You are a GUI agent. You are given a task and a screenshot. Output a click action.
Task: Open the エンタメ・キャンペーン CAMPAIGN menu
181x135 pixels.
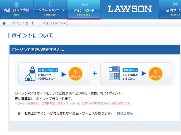click(x=50, y=9)
